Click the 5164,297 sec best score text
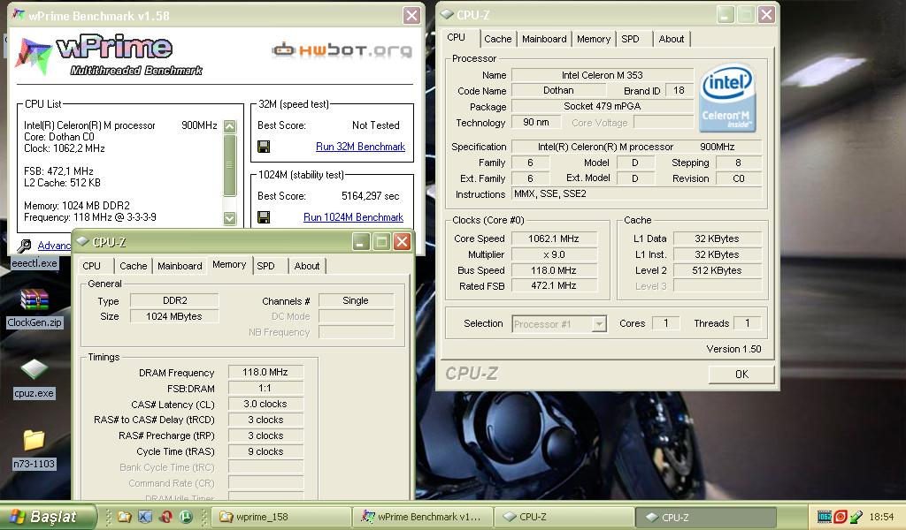This screenshot has height=530, width=906. 371,196
